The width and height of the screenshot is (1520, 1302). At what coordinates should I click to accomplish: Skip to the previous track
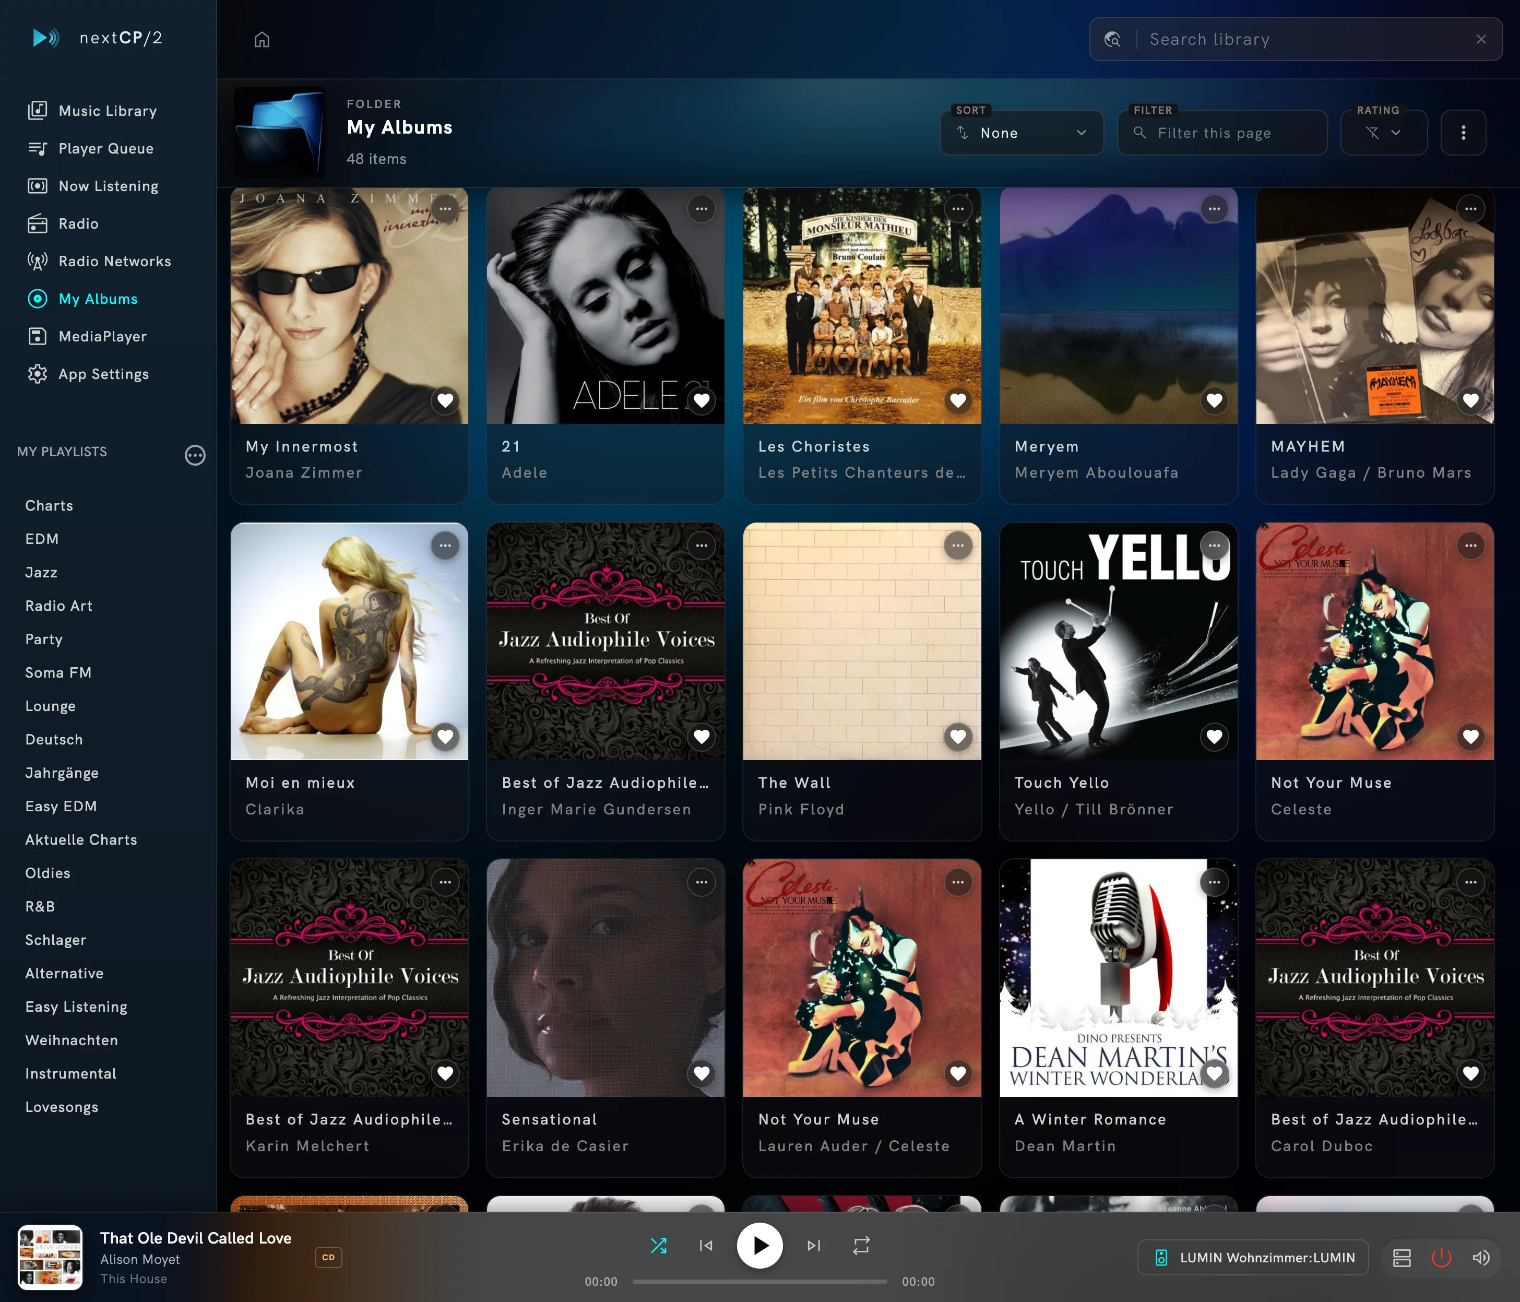click(706, 1246)
